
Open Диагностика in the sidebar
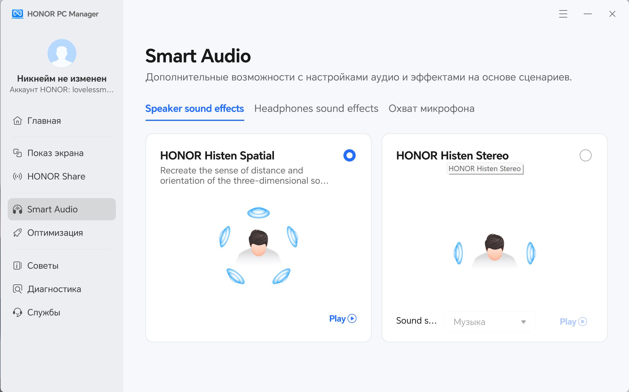point(62,289)
